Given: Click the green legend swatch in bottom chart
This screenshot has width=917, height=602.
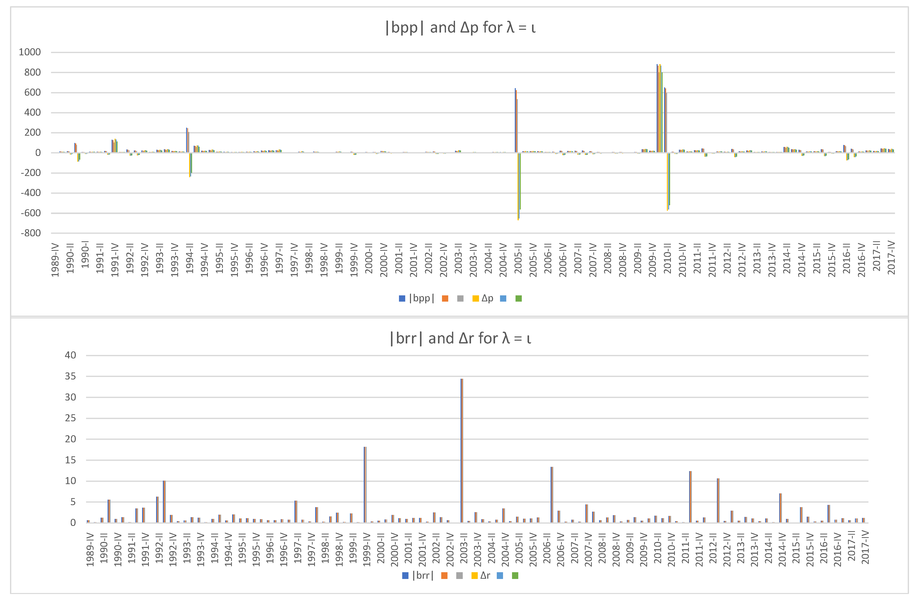Looking at the screenshot, I should 515,576.
